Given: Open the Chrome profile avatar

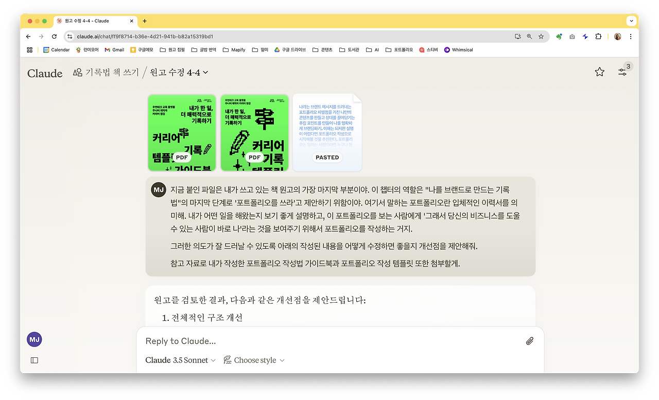Looking at the screenshot, I should tap(617, 37).
